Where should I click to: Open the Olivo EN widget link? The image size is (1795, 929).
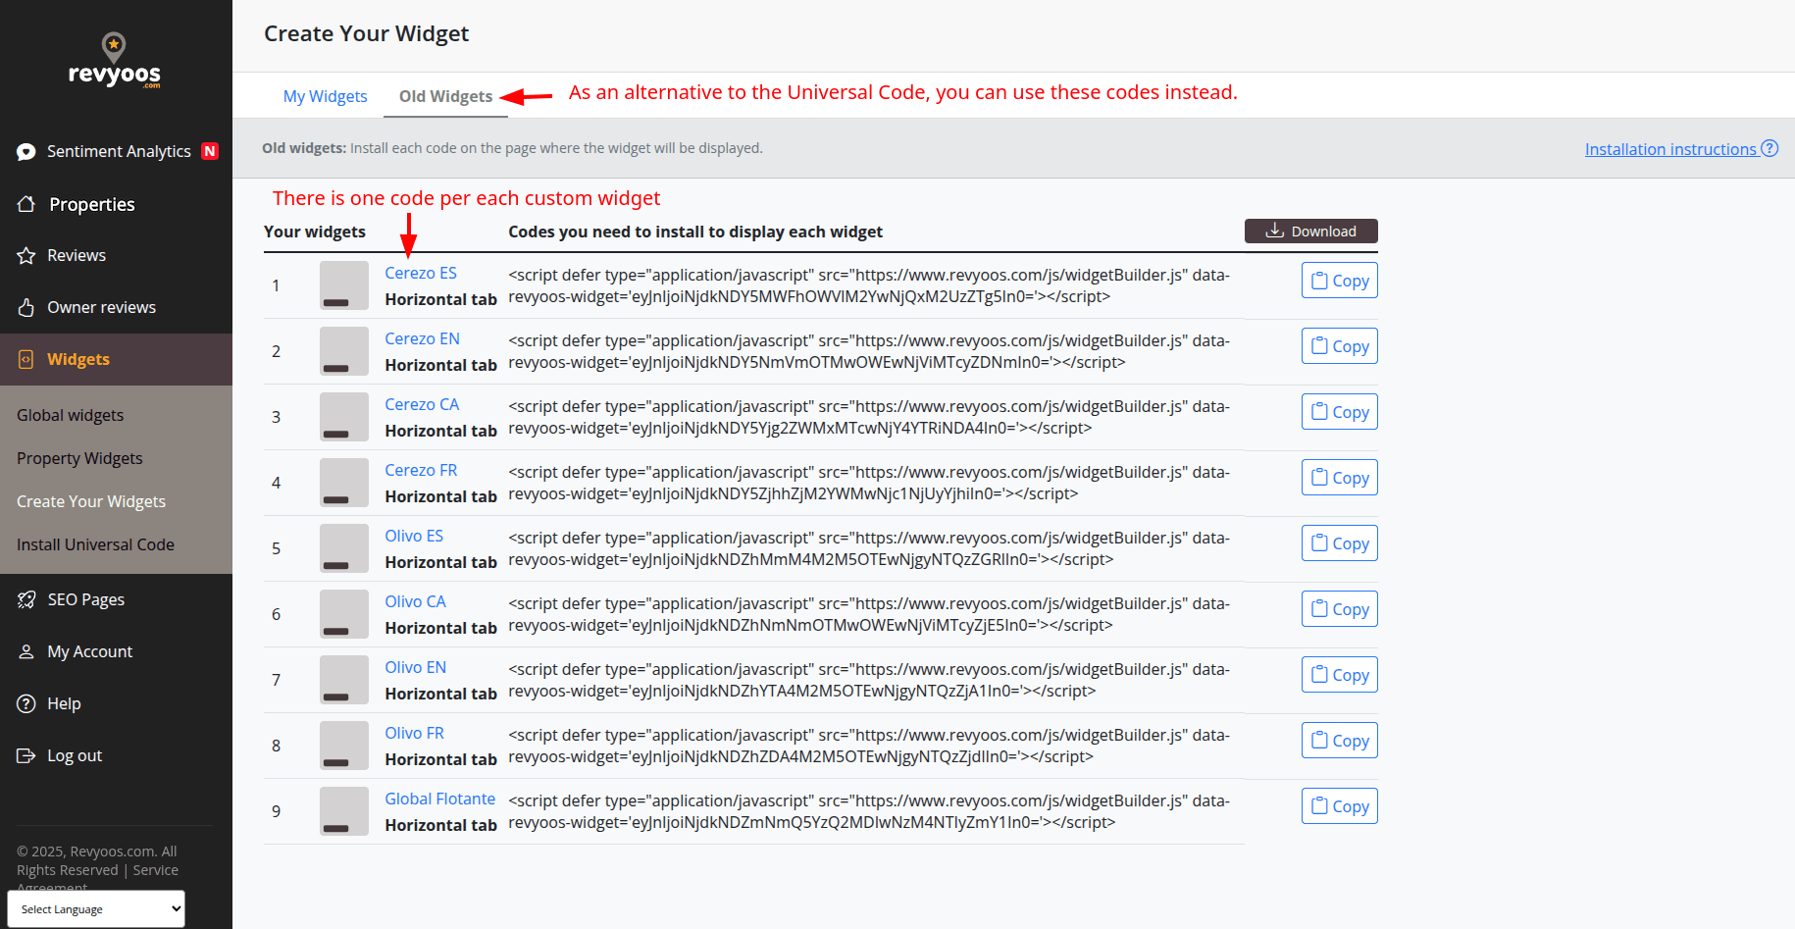pyautogui.click(x=415, y=668)
